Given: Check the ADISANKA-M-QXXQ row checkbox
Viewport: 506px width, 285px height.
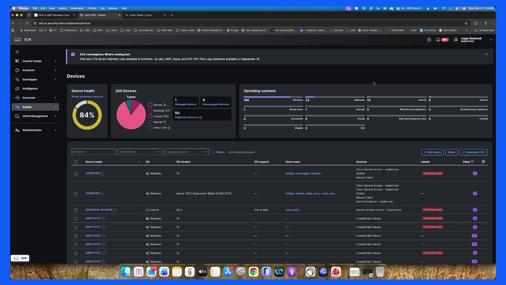Looking at the screenshot, I should point(76,210).
